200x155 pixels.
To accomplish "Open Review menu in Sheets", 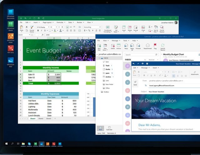I will [x=80, y=22].
